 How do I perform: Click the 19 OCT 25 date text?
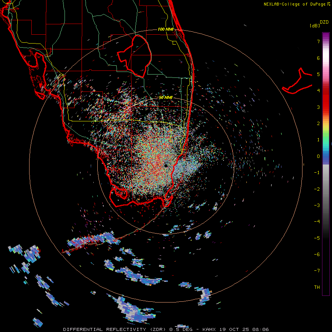pyautogui.click(x=234, y=329)
